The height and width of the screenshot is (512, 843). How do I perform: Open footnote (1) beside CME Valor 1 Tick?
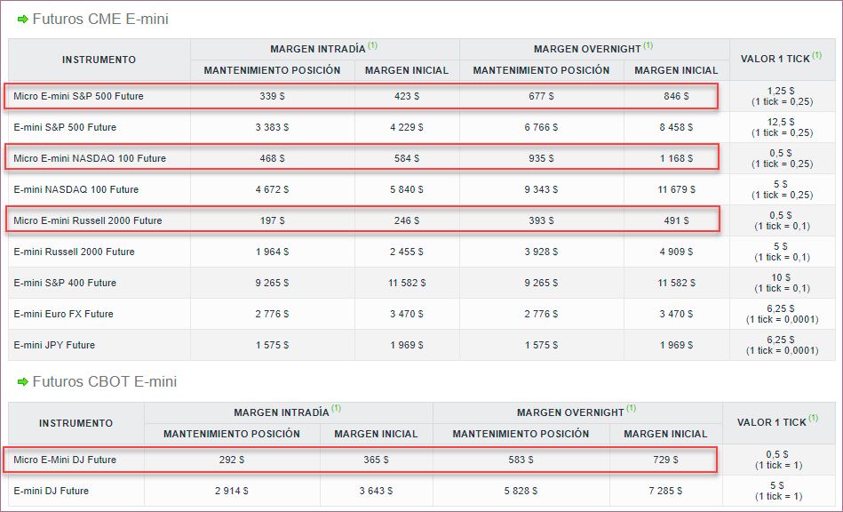tap(815, 56)
